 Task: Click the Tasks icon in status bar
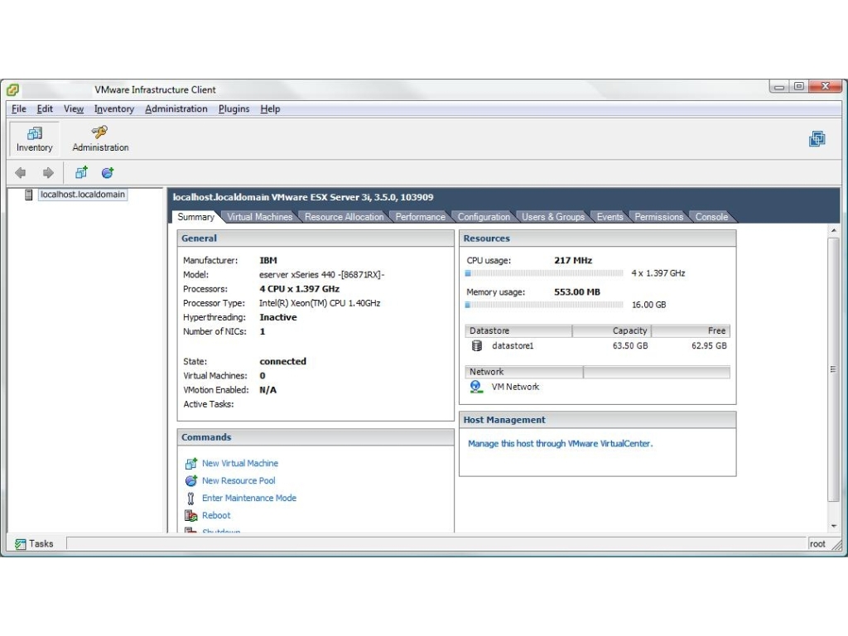[21, 544]
